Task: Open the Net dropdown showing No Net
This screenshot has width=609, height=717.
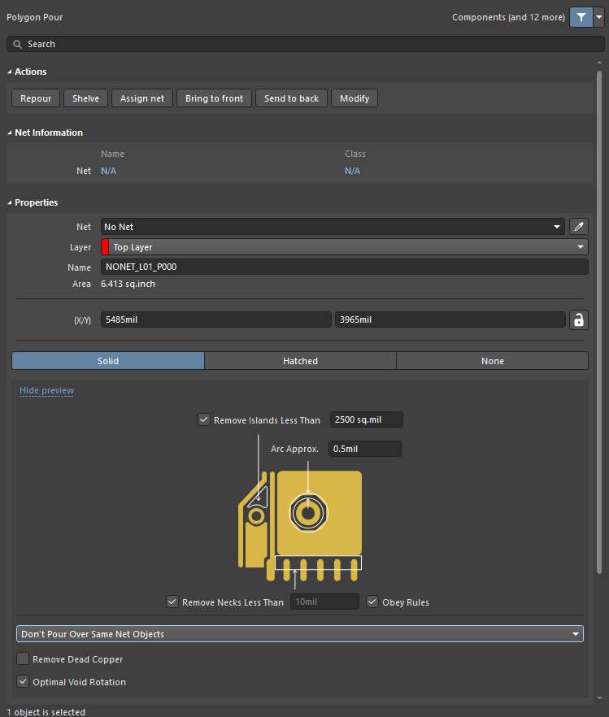Action: point(333,227)
